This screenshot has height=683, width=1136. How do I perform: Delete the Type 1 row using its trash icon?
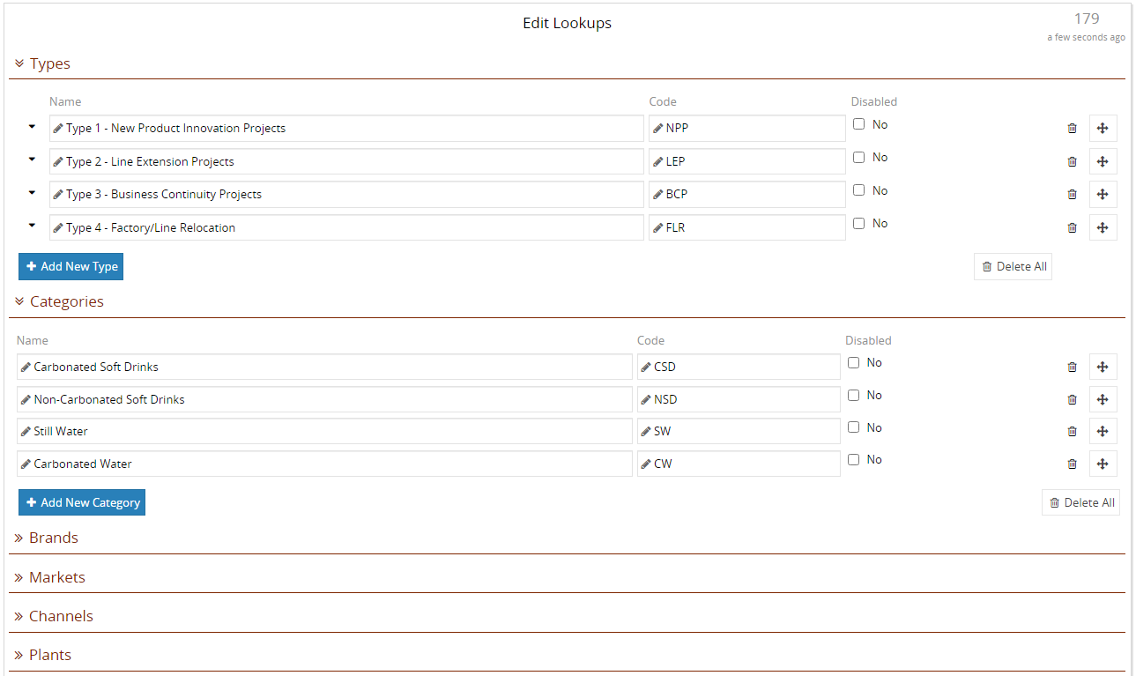tap(1072, 128)
